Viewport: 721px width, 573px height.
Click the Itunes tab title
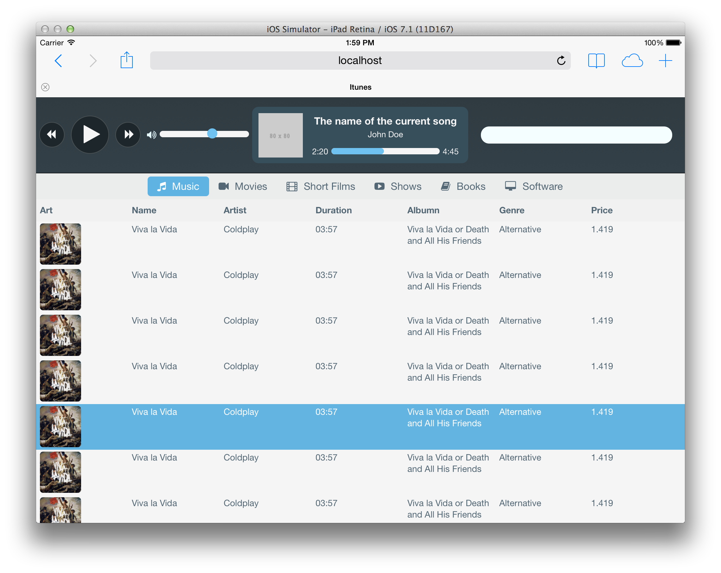pos(360,87)
